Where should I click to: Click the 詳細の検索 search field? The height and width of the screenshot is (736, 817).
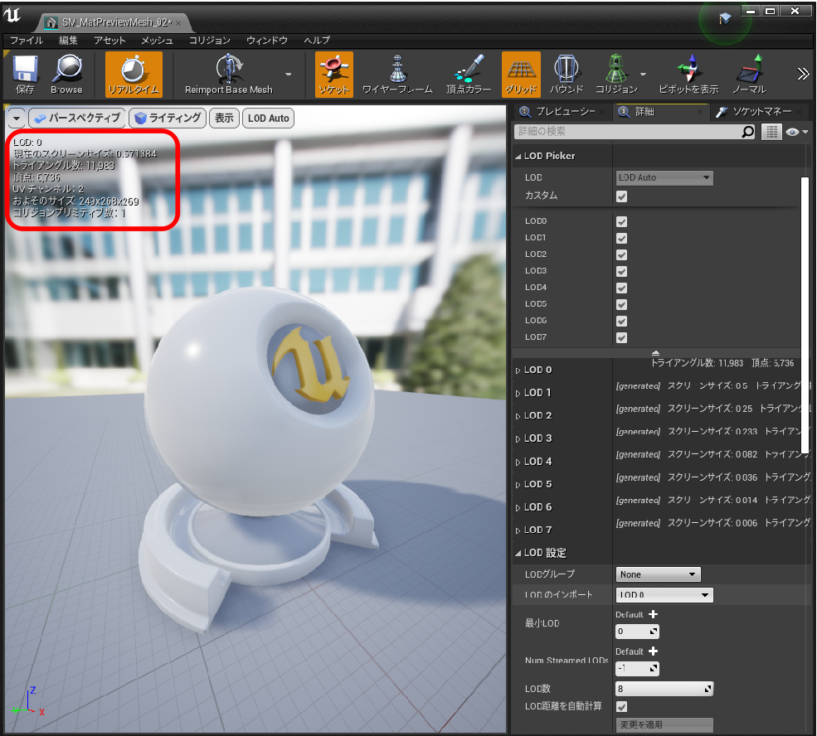tap(627, 132)
